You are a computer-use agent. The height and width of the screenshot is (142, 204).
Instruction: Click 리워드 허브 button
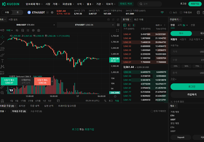126,4
